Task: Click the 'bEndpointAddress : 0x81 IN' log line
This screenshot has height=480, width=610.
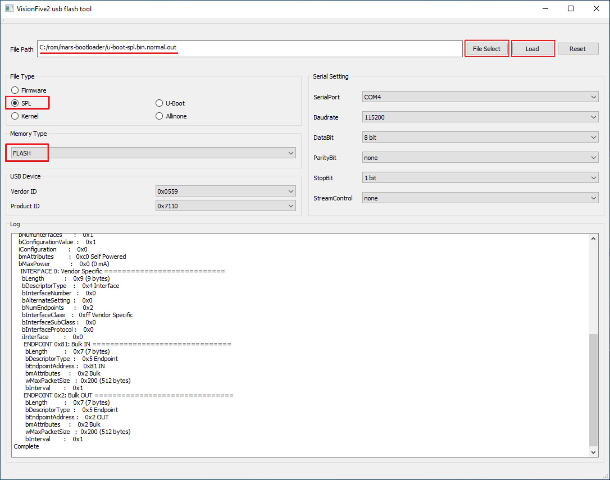Action: pyautogui.click(x=65, y=366)
